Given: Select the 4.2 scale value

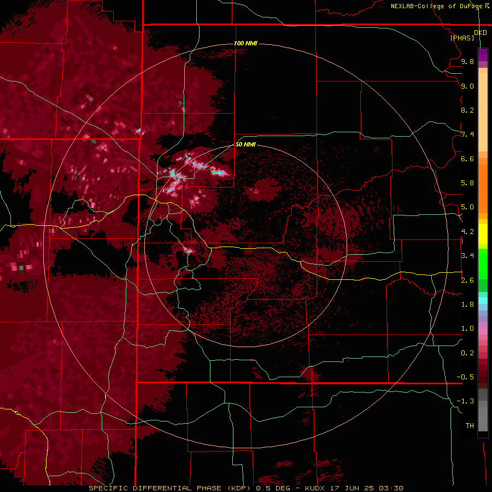Looking at the screenshot, I should click(467, 232).
